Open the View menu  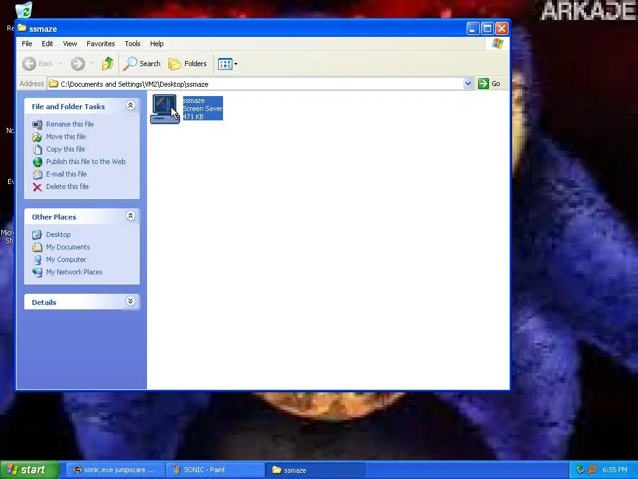tap(70, 44)
